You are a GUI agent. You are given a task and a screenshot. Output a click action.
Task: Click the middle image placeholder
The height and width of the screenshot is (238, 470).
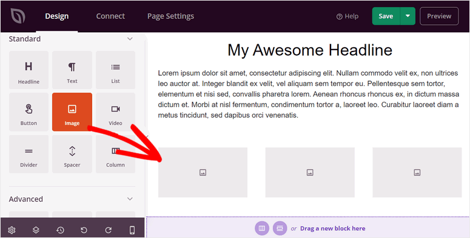coord(310,173)
